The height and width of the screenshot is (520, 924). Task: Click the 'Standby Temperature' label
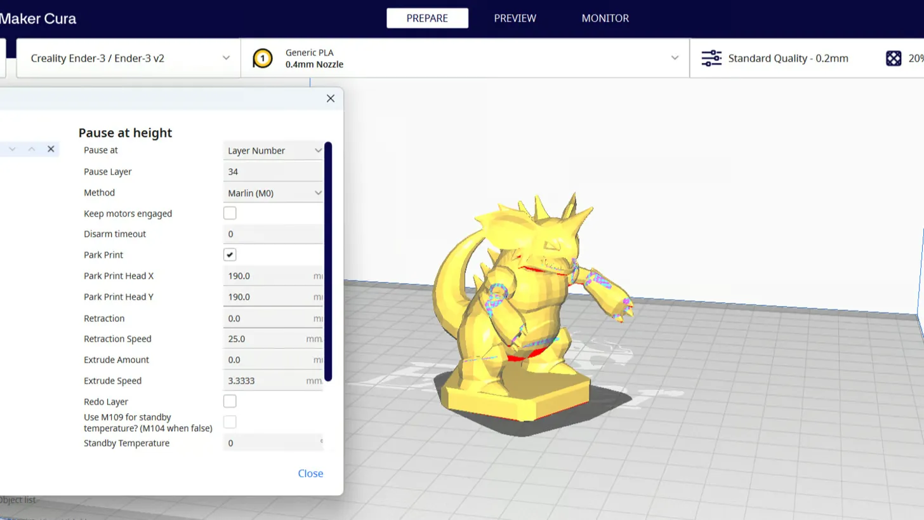click(126, 443)
